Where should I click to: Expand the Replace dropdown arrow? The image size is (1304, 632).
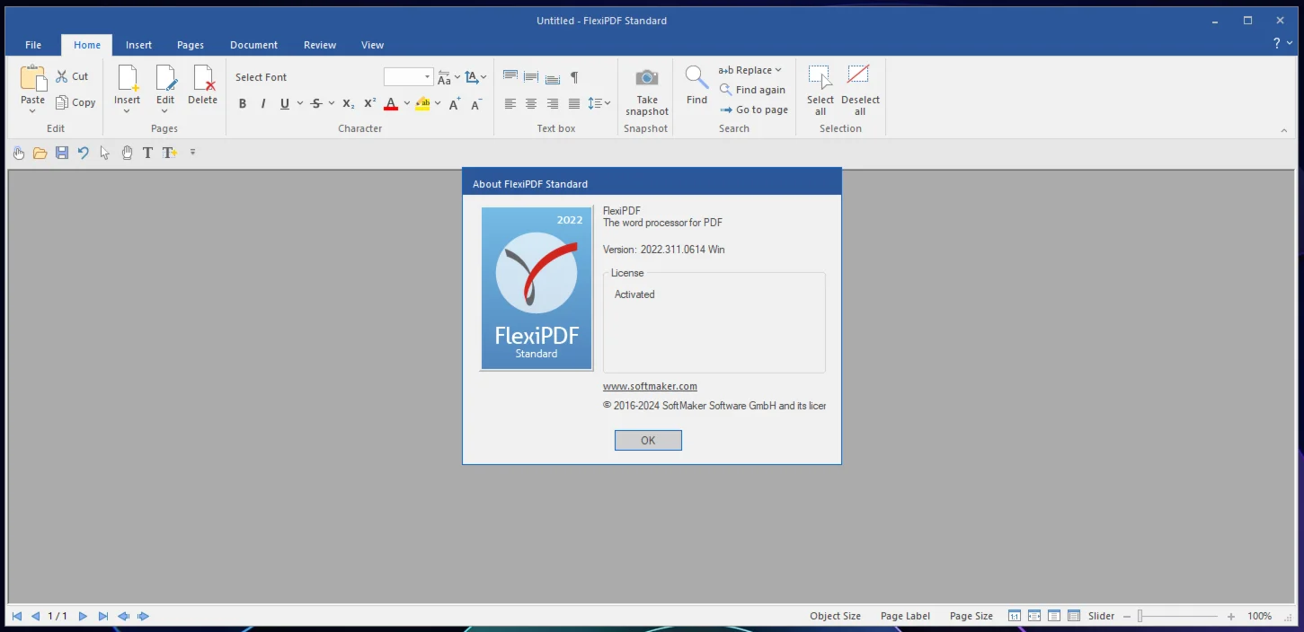(x=778, y=70)
